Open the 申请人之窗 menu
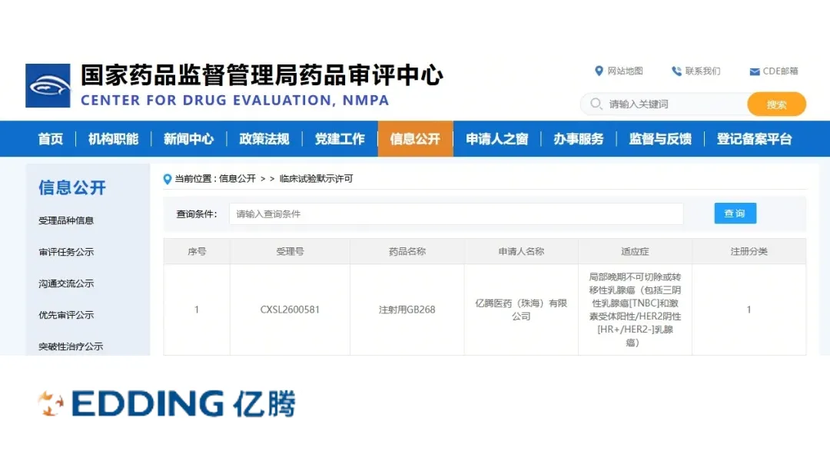The height and width of the screenshot is (467, 830). point(497,139)
